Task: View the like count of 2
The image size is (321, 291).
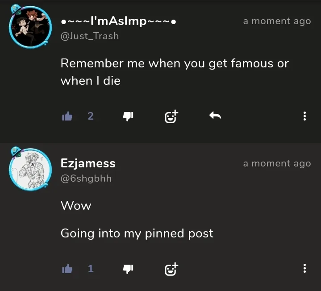Action: pyautogui.click(x=91, y=116)
